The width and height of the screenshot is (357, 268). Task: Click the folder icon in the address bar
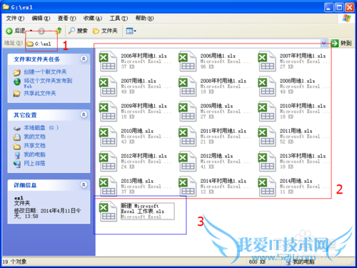click(30, 44)
